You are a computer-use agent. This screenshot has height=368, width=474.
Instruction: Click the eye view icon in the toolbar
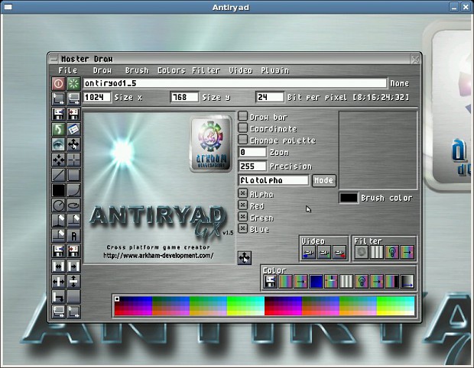[58, 144]
